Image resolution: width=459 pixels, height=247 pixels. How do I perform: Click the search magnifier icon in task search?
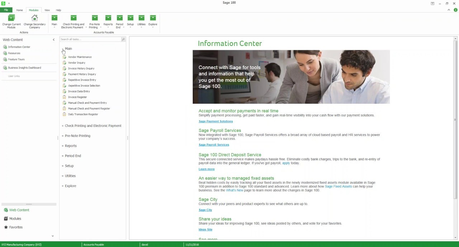pyautogui.click(x=123, y=39)
